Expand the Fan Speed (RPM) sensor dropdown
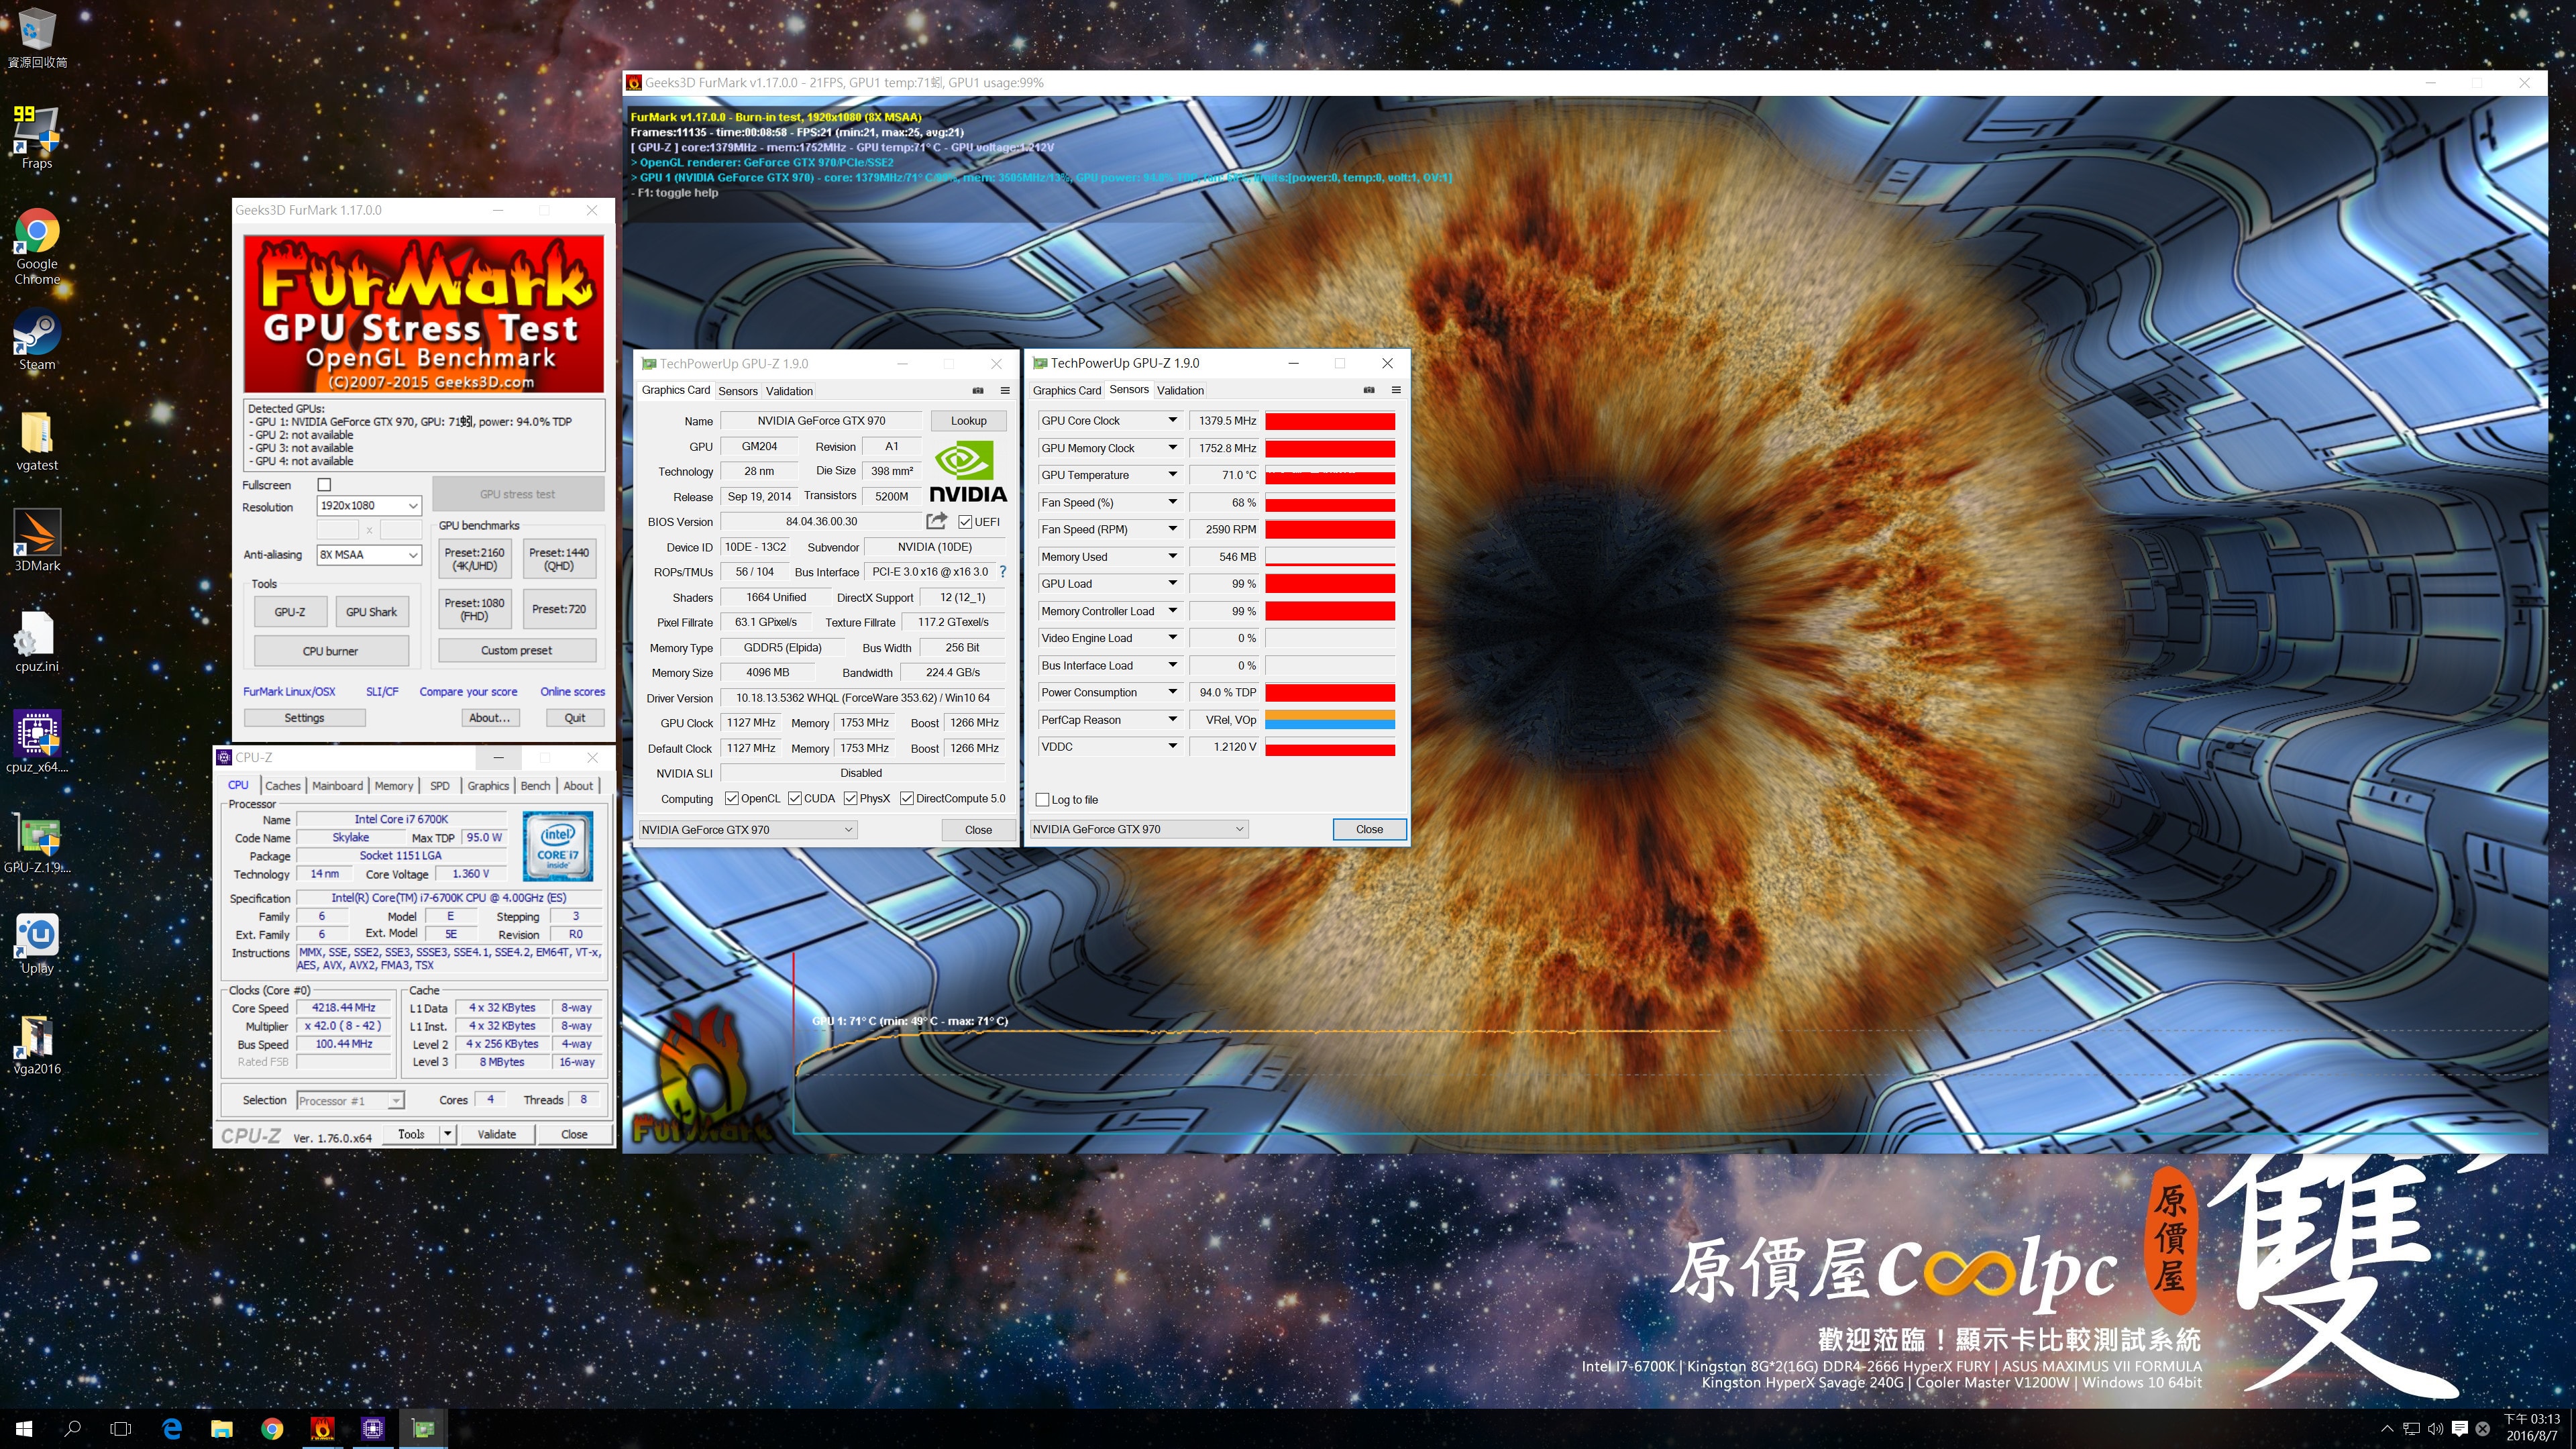 point(1172,529)
